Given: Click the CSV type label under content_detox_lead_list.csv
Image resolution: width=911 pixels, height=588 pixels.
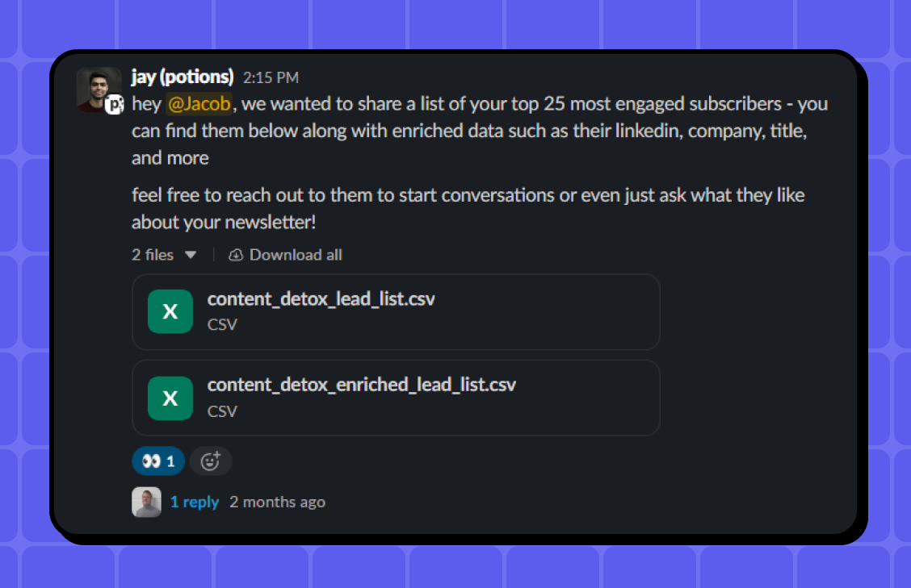Looking at the screenshot, I should point(222,324).
